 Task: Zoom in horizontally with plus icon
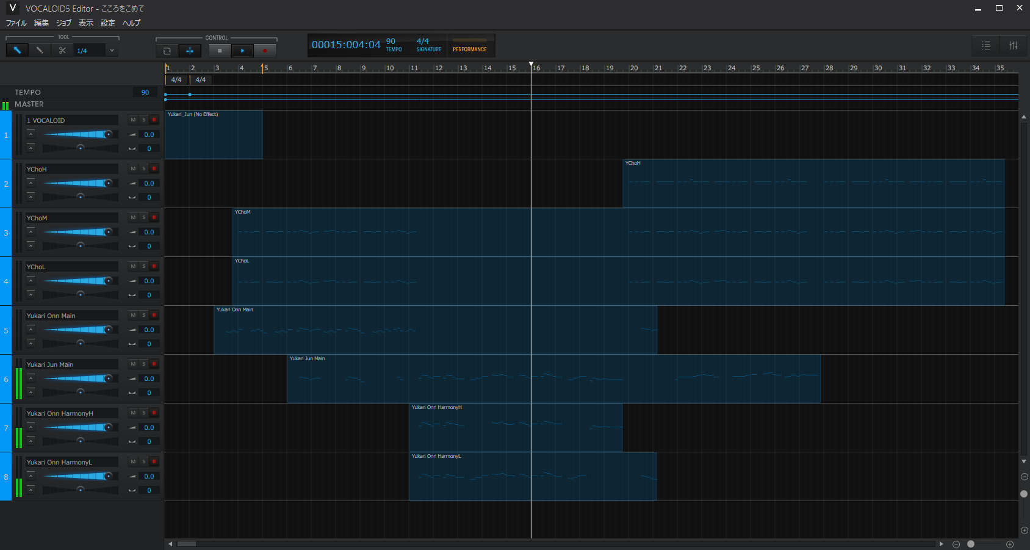(x=1010, y=544)
